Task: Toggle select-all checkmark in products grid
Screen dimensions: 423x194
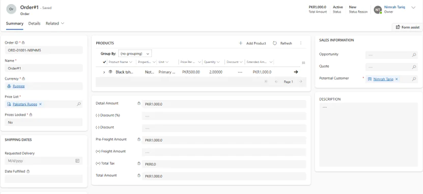Action: pyautogui.click(x=104, y=62)
